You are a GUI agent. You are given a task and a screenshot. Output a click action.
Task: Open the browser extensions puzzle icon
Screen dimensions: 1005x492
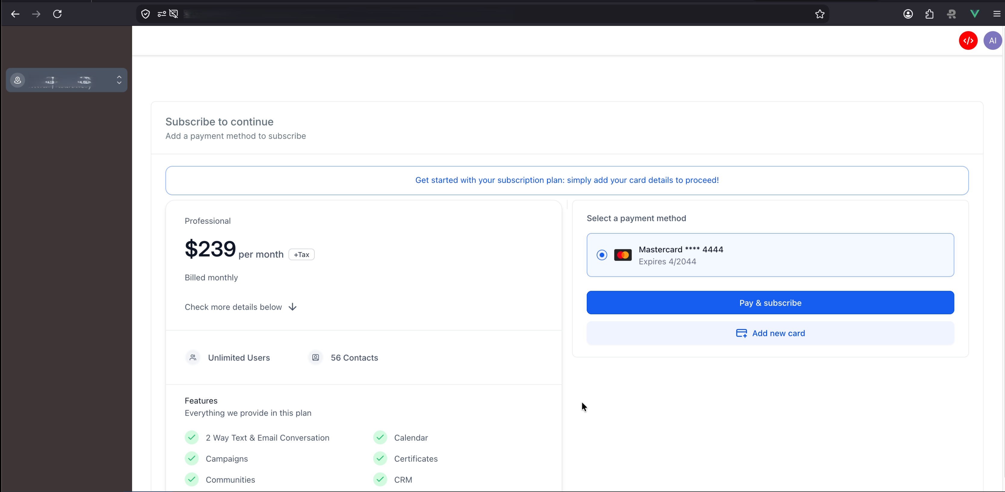tap(929, 14)
